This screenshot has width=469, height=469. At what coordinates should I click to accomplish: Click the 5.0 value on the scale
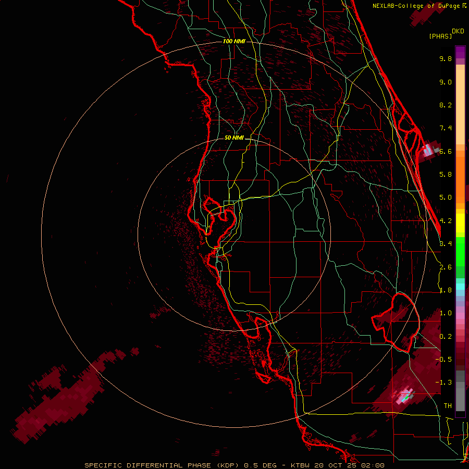[446, 198]
